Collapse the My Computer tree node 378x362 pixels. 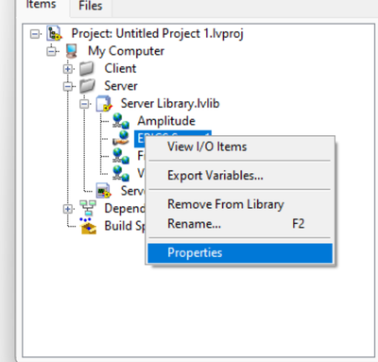point(51,51)
